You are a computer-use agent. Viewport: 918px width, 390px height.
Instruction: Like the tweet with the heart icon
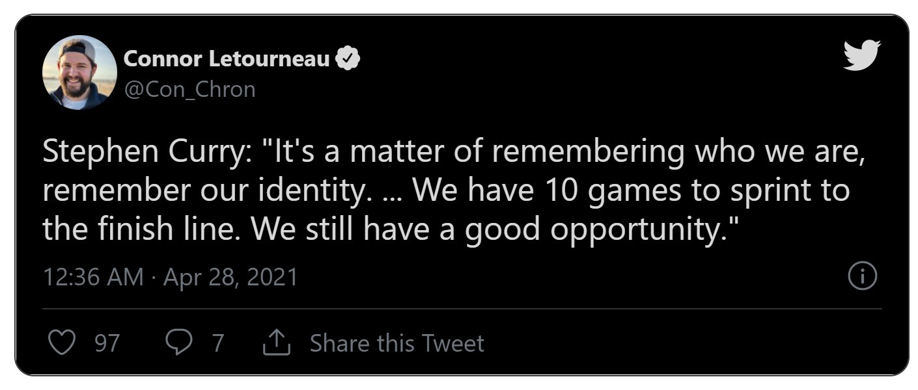pyautogui.click(x=63, y=343)
